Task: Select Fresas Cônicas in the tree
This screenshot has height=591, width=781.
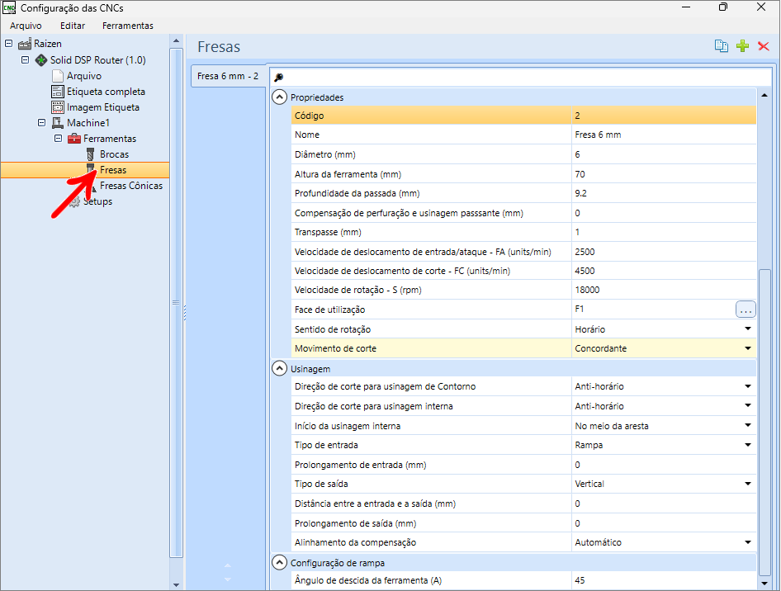Action: pyautogui.click(x=131, y=186)
